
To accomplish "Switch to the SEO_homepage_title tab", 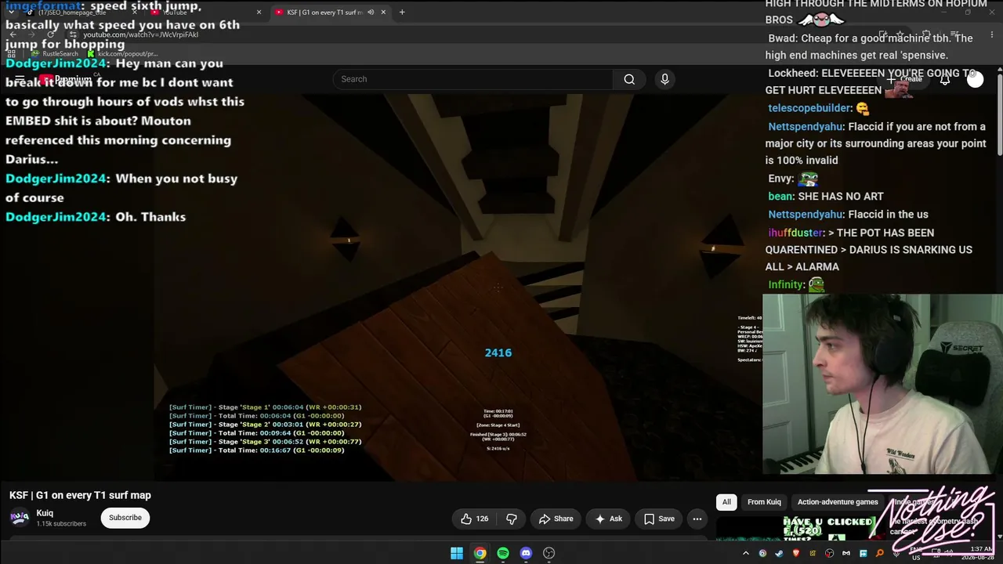I will click(81, 13).
